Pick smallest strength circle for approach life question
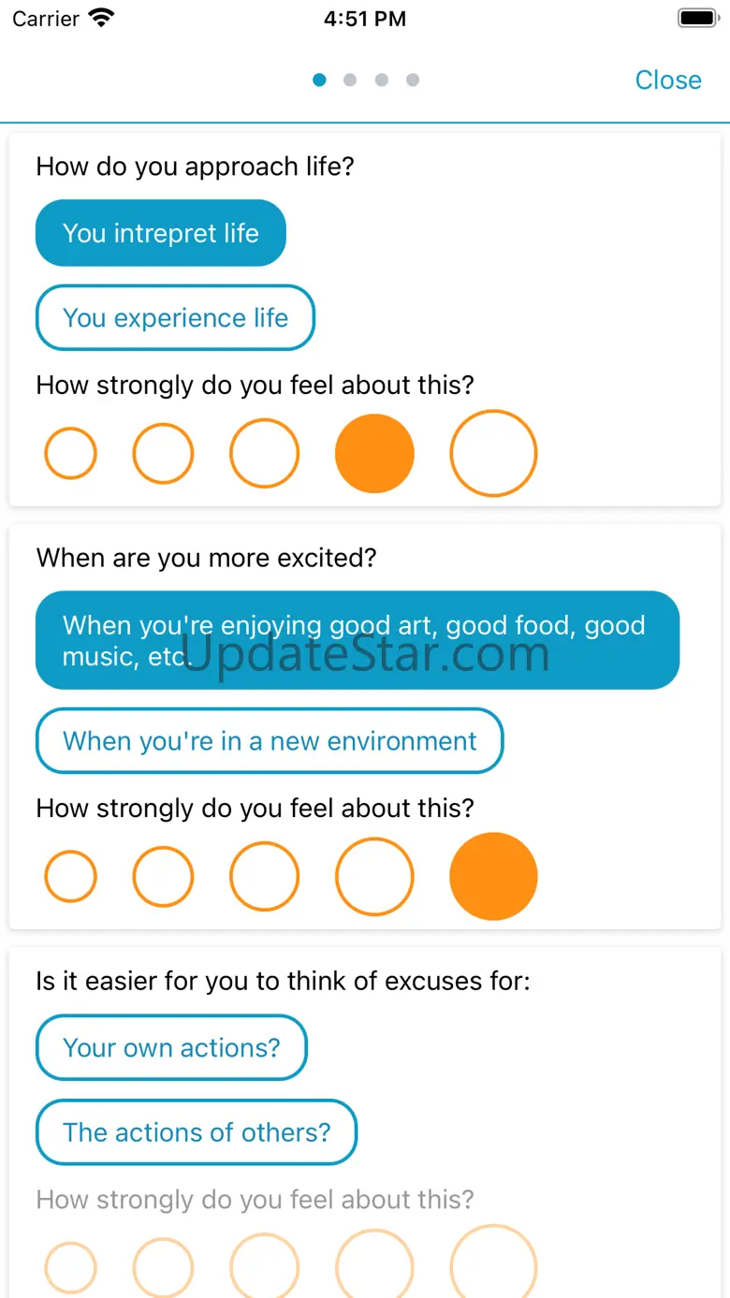The image size is (730, 1298). click(70, 454)
